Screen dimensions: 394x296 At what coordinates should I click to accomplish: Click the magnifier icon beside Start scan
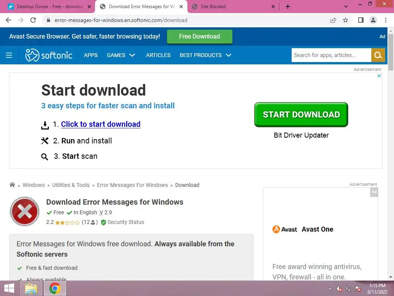(45, 157)
